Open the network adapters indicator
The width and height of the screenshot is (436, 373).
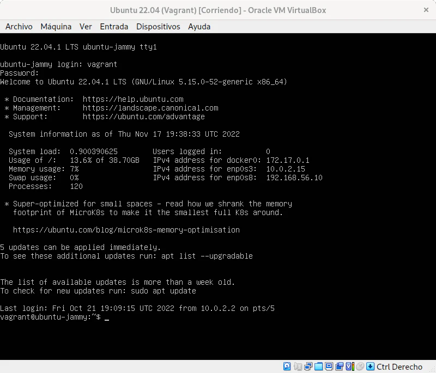308,366
